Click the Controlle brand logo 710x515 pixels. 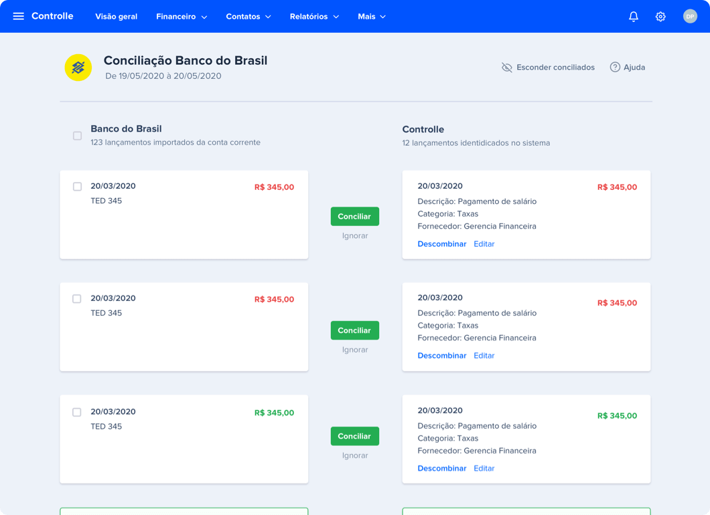point(54,15)
